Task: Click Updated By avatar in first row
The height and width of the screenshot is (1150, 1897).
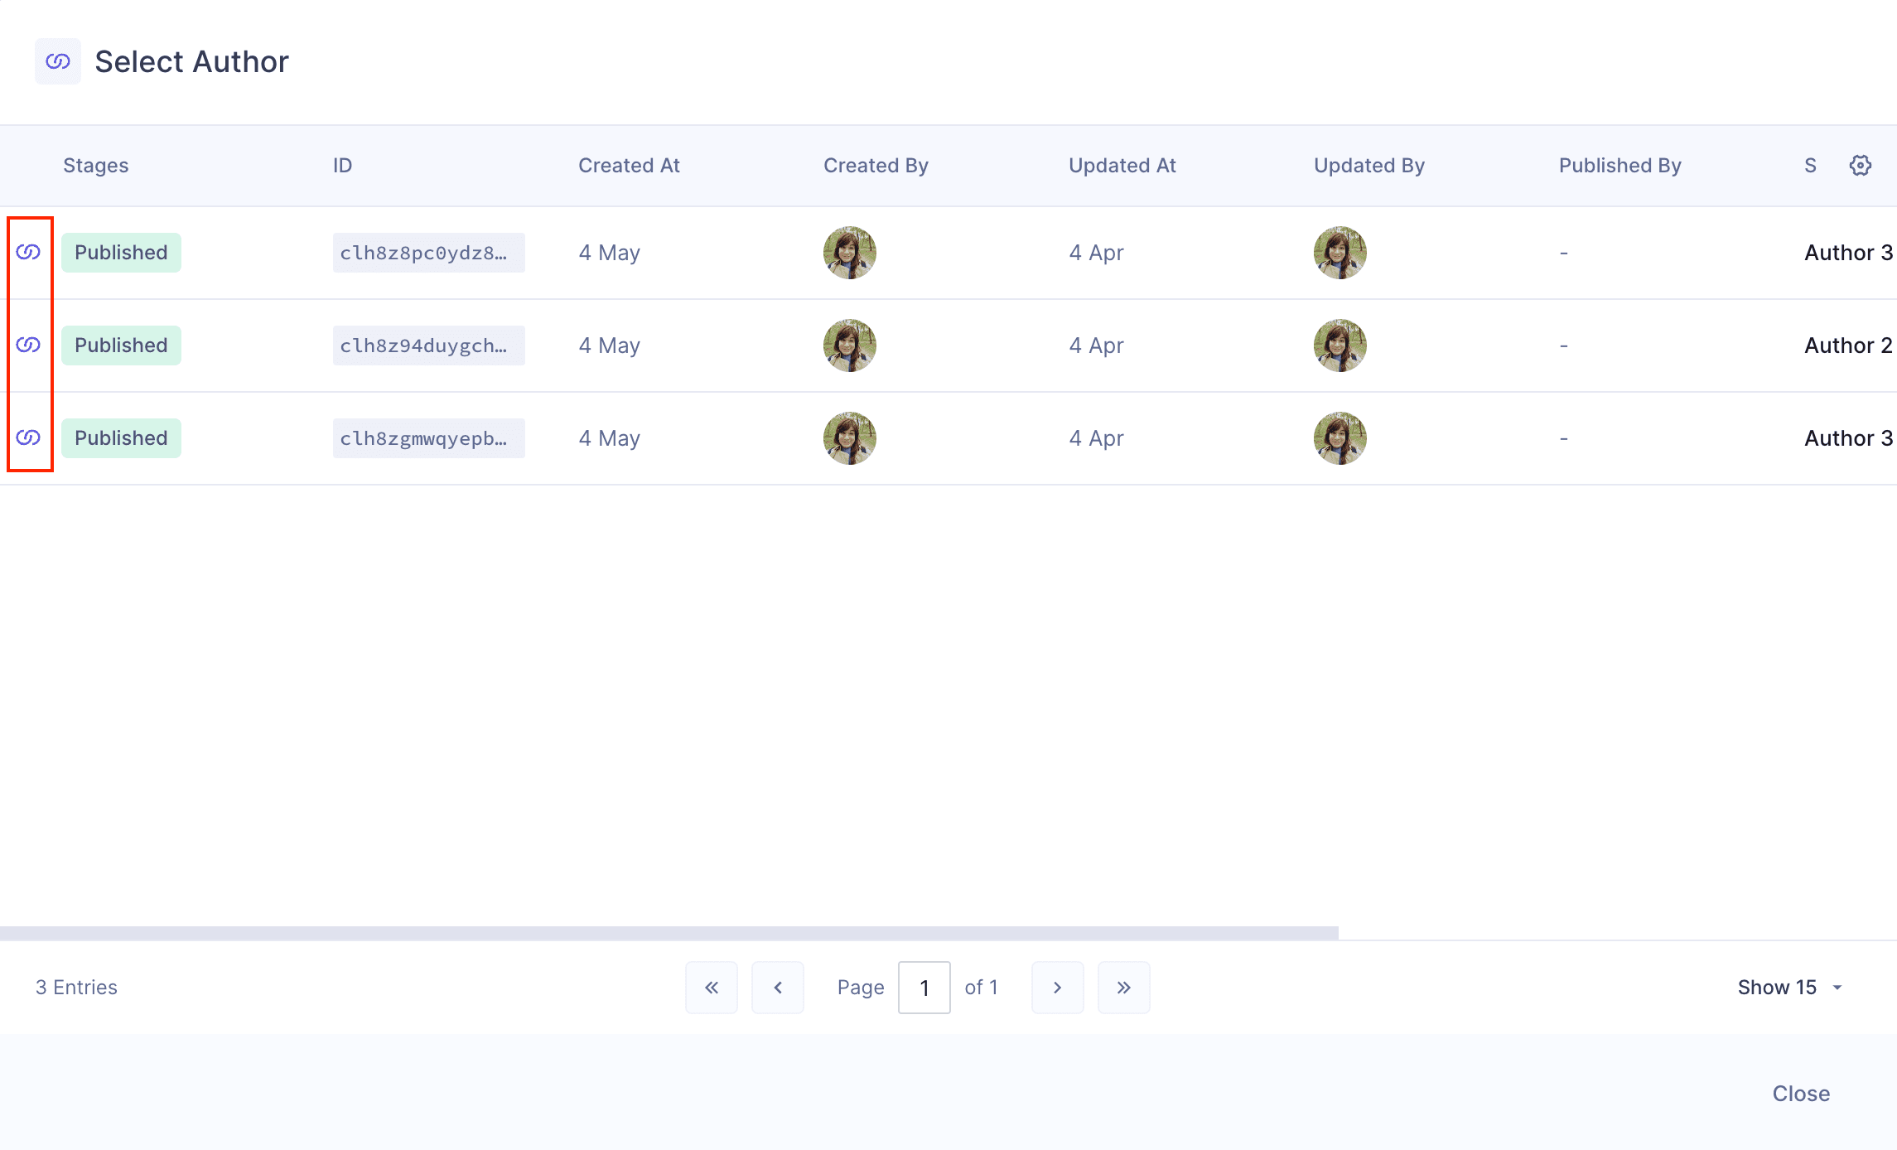Action: [1339, 253]
